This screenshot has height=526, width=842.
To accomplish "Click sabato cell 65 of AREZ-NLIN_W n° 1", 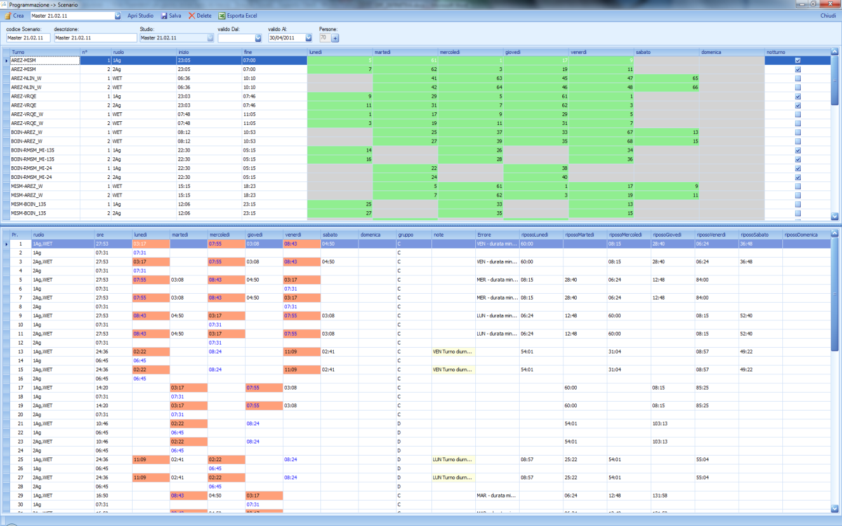I will click(x=668, y=78).
